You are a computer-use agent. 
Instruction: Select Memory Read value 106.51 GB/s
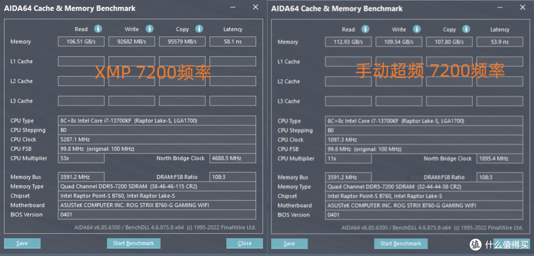tap(81, 42)
